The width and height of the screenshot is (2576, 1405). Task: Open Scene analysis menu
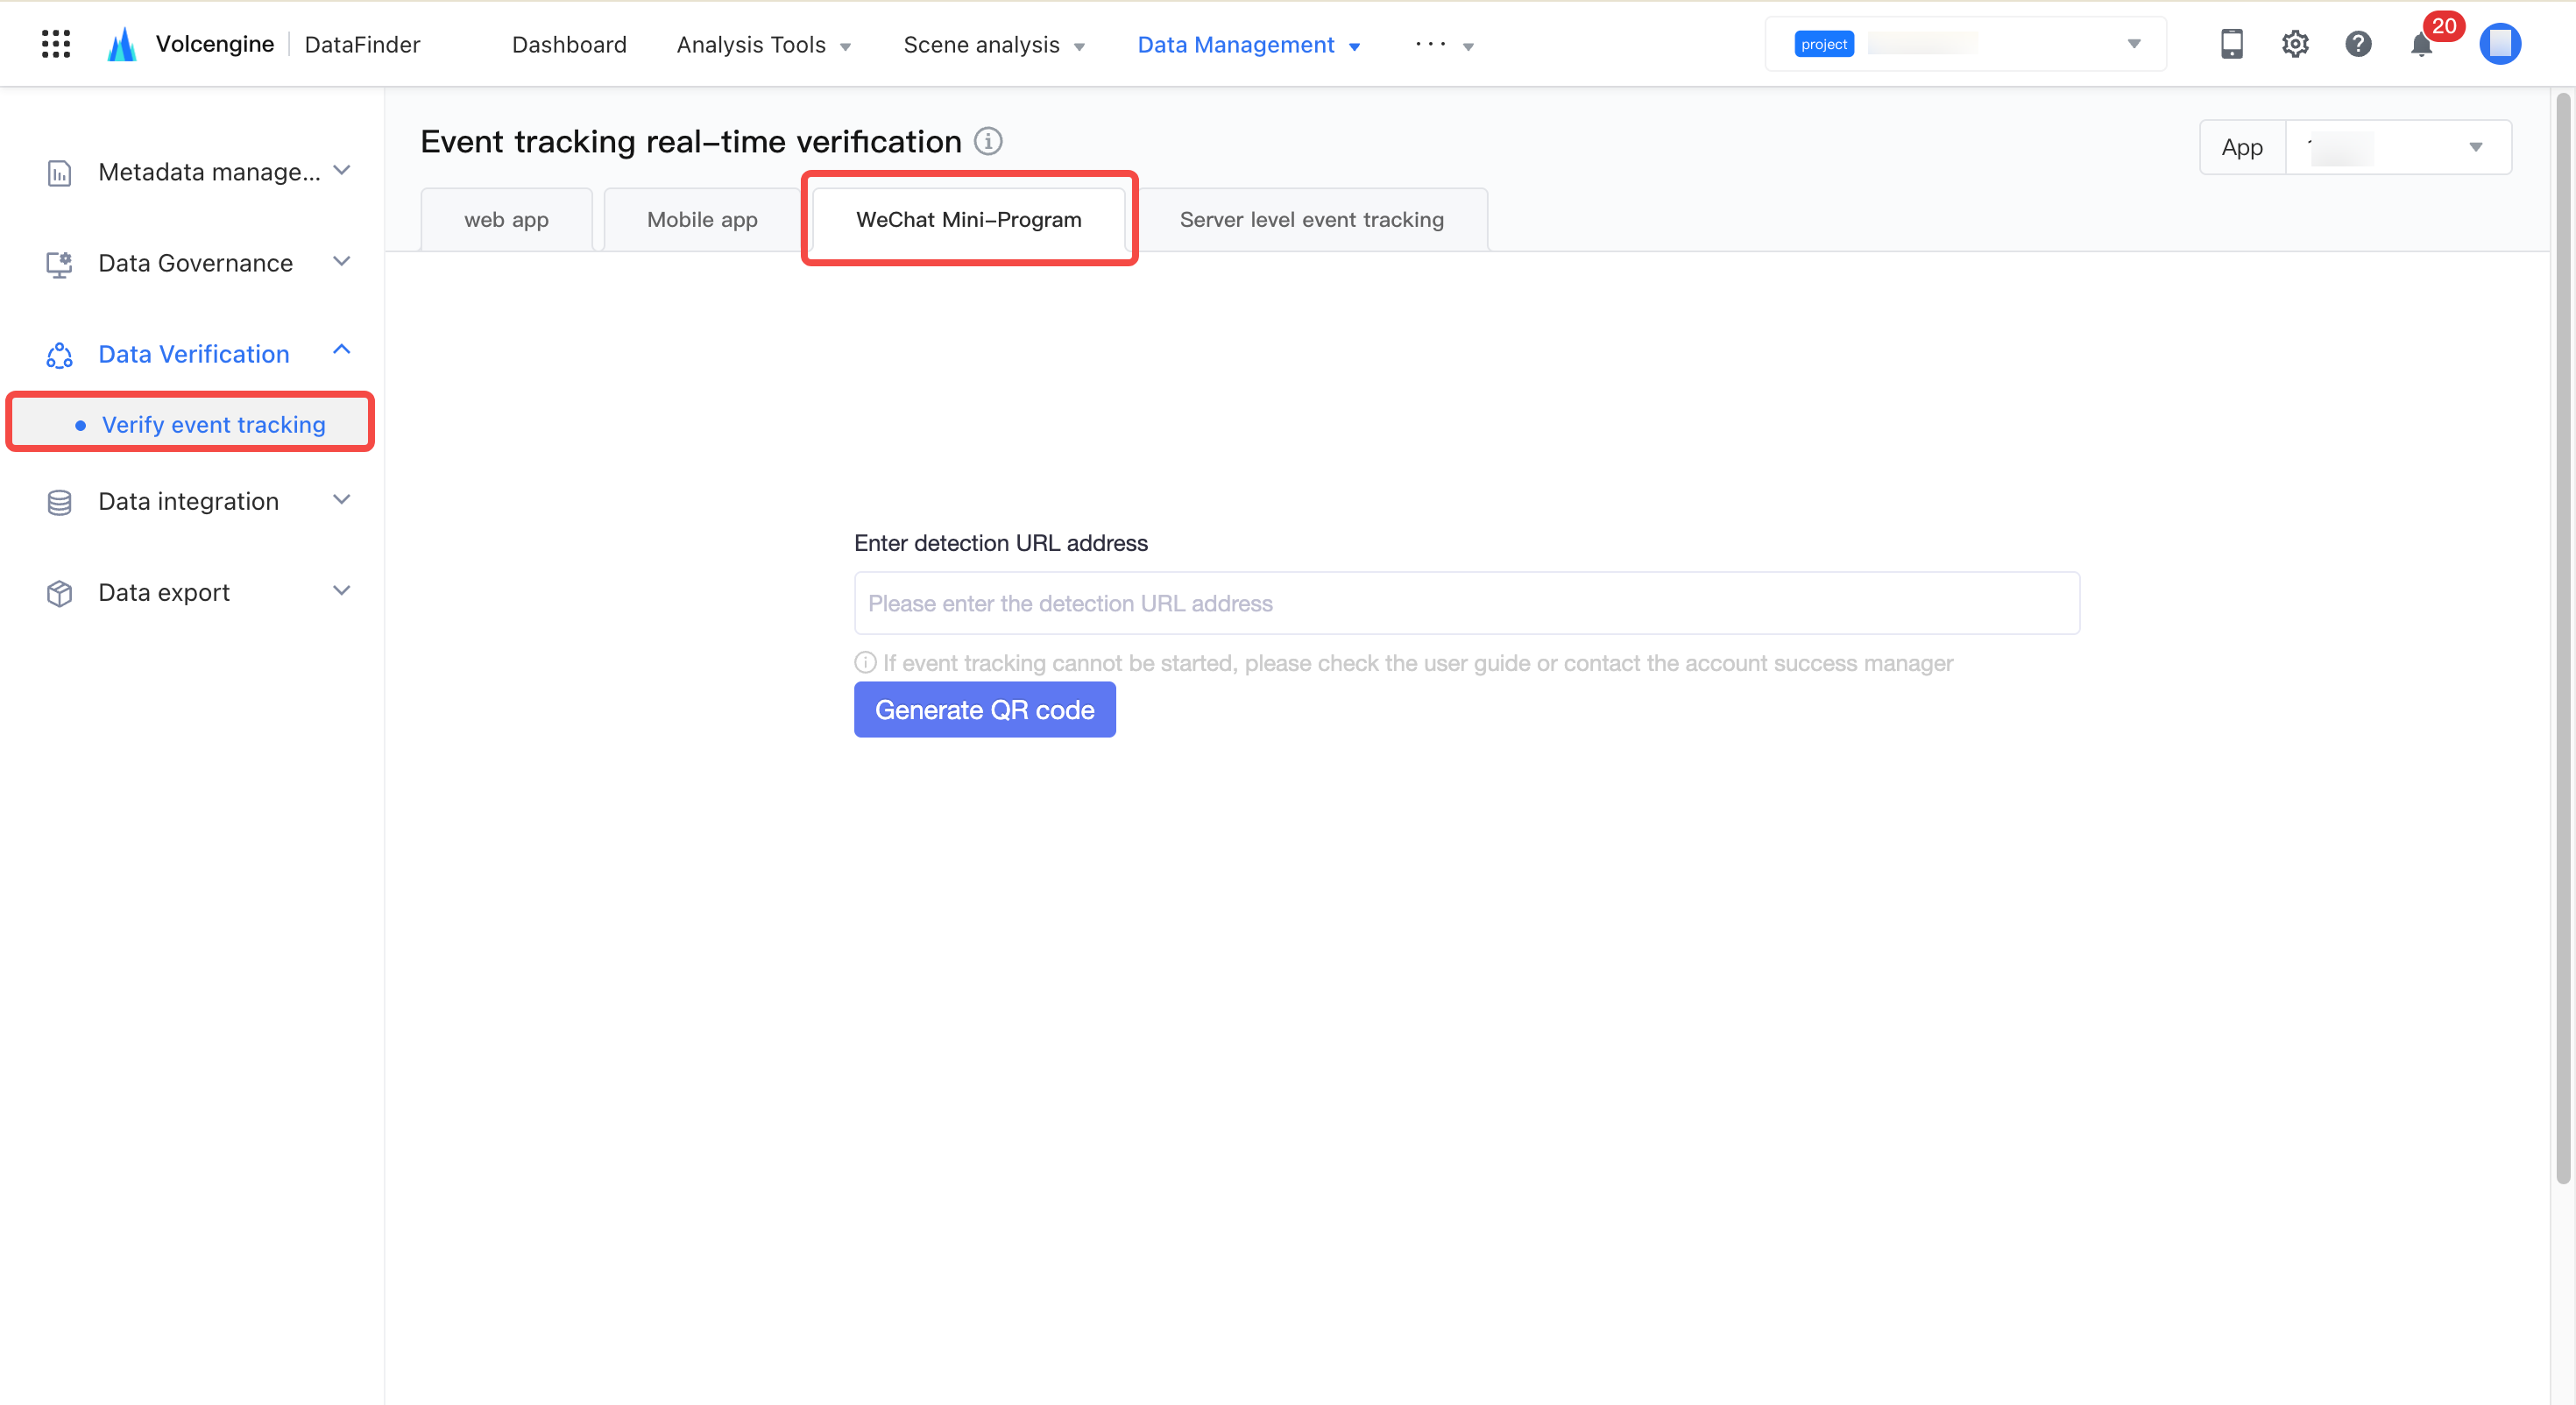pos(994,45)
